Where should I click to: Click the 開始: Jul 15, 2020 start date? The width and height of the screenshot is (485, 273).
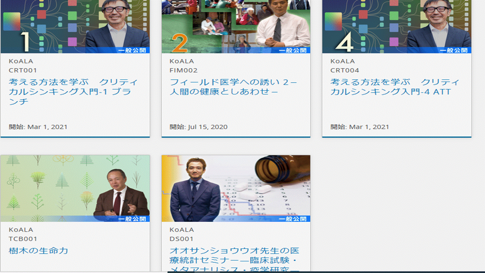(x=199, y=127)
